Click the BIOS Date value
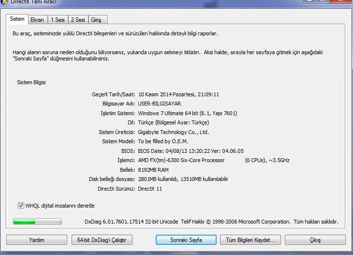Viewport: 353px width, 255px height. (x=191, y=151)
